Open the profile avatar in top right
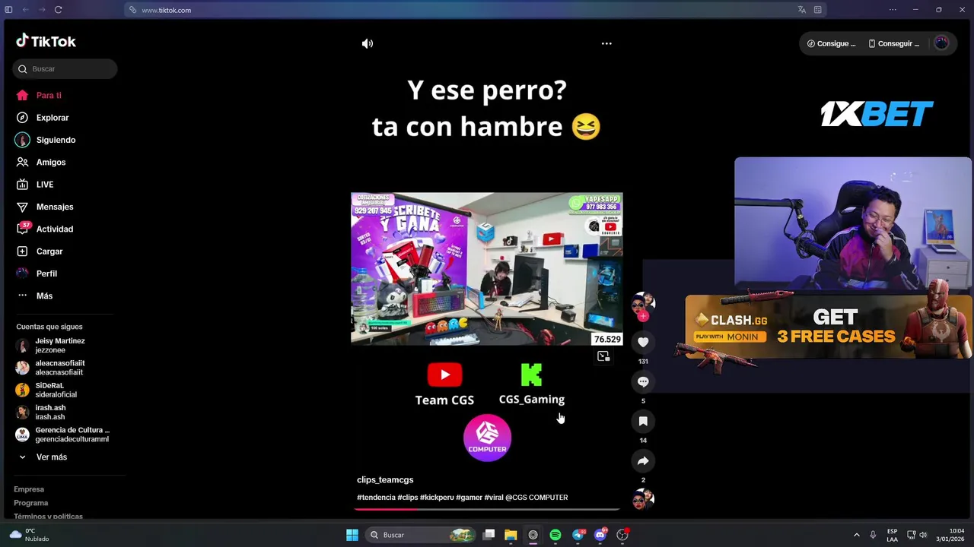Screen dimensions: 974x547 point(941,43)
